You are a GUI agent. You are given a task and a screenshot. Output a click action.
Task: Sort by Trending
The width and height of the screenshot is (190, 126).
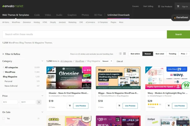(172, 54)
